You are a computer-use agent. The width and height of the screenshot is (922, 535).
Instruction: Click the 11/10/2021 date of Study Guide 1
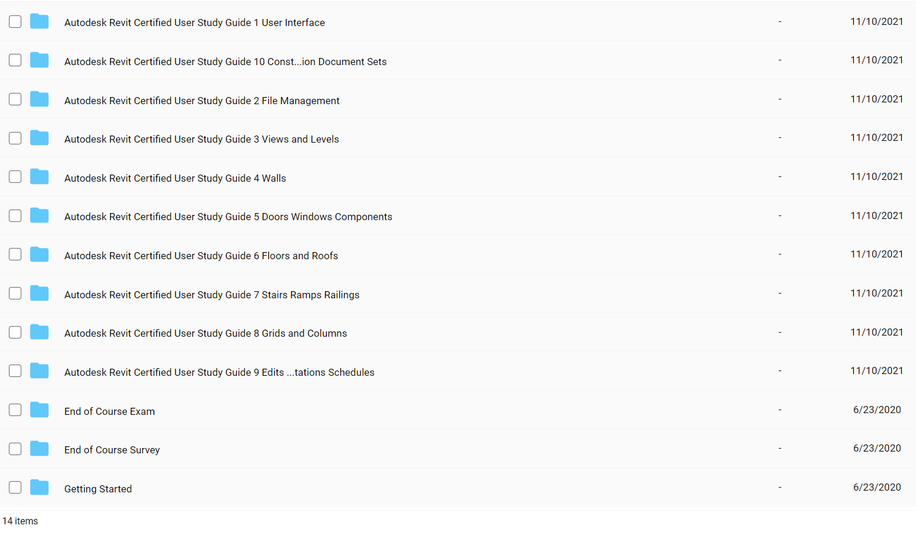click(x=876, y=21)
